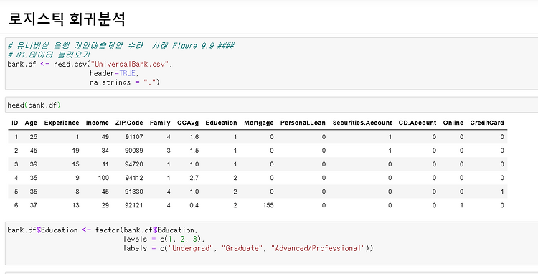Select the read.csv code cell
Viewport: 538px width, 274px height.
coord(271,64)
